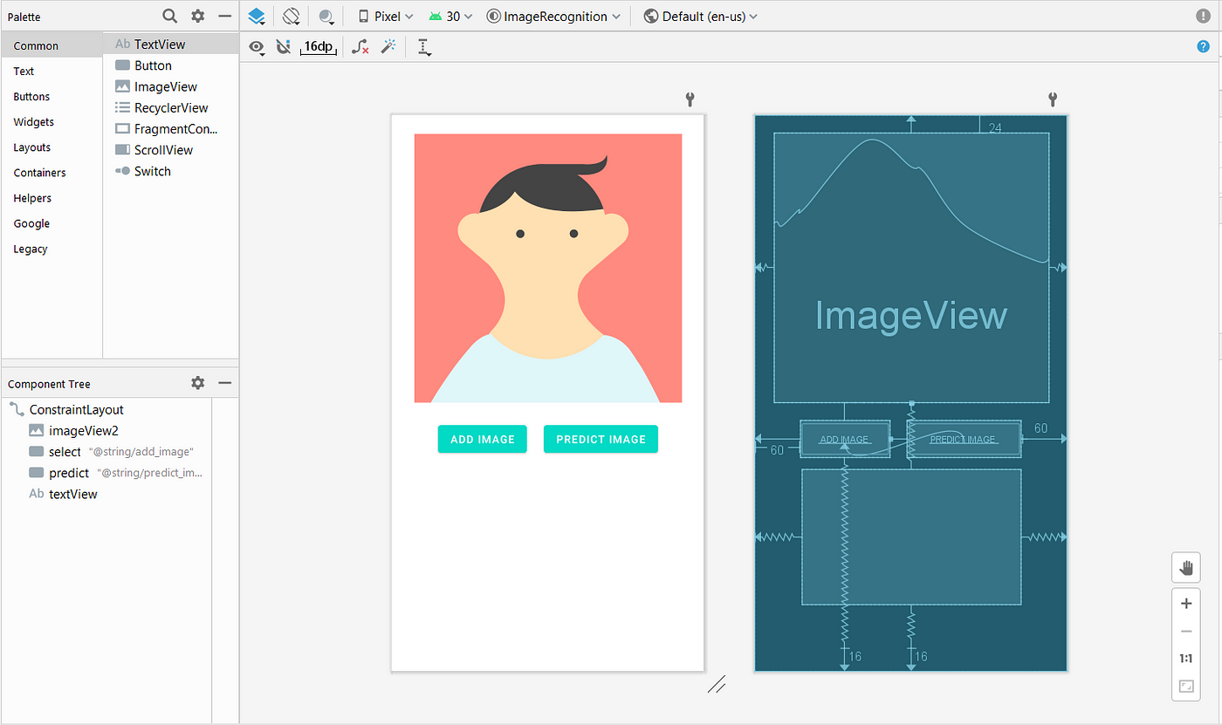Set default margins 16dp field
This screenshot has height=725, width=1222.
click(319, 47)
